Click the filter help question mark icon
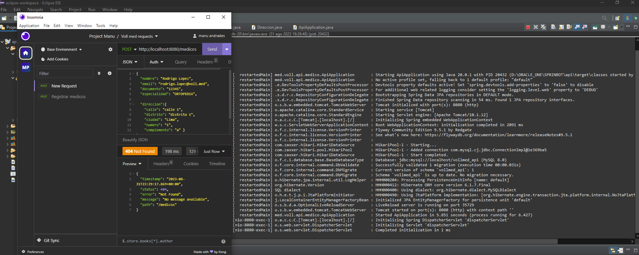The height and width of the screenshot is (255, 639). [223, 241]
